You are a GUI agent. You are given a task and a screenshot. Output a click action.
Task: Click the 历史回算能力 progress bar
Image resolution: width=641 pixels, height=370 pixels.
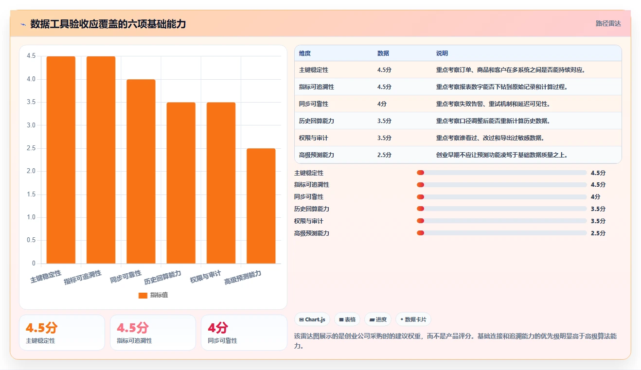pyautogui.click(x=501, y=209)
